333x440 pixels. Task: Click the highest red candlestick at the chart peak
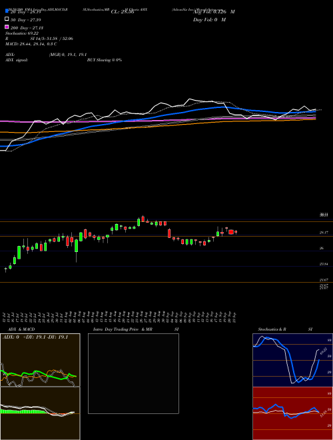pos(143,219)
